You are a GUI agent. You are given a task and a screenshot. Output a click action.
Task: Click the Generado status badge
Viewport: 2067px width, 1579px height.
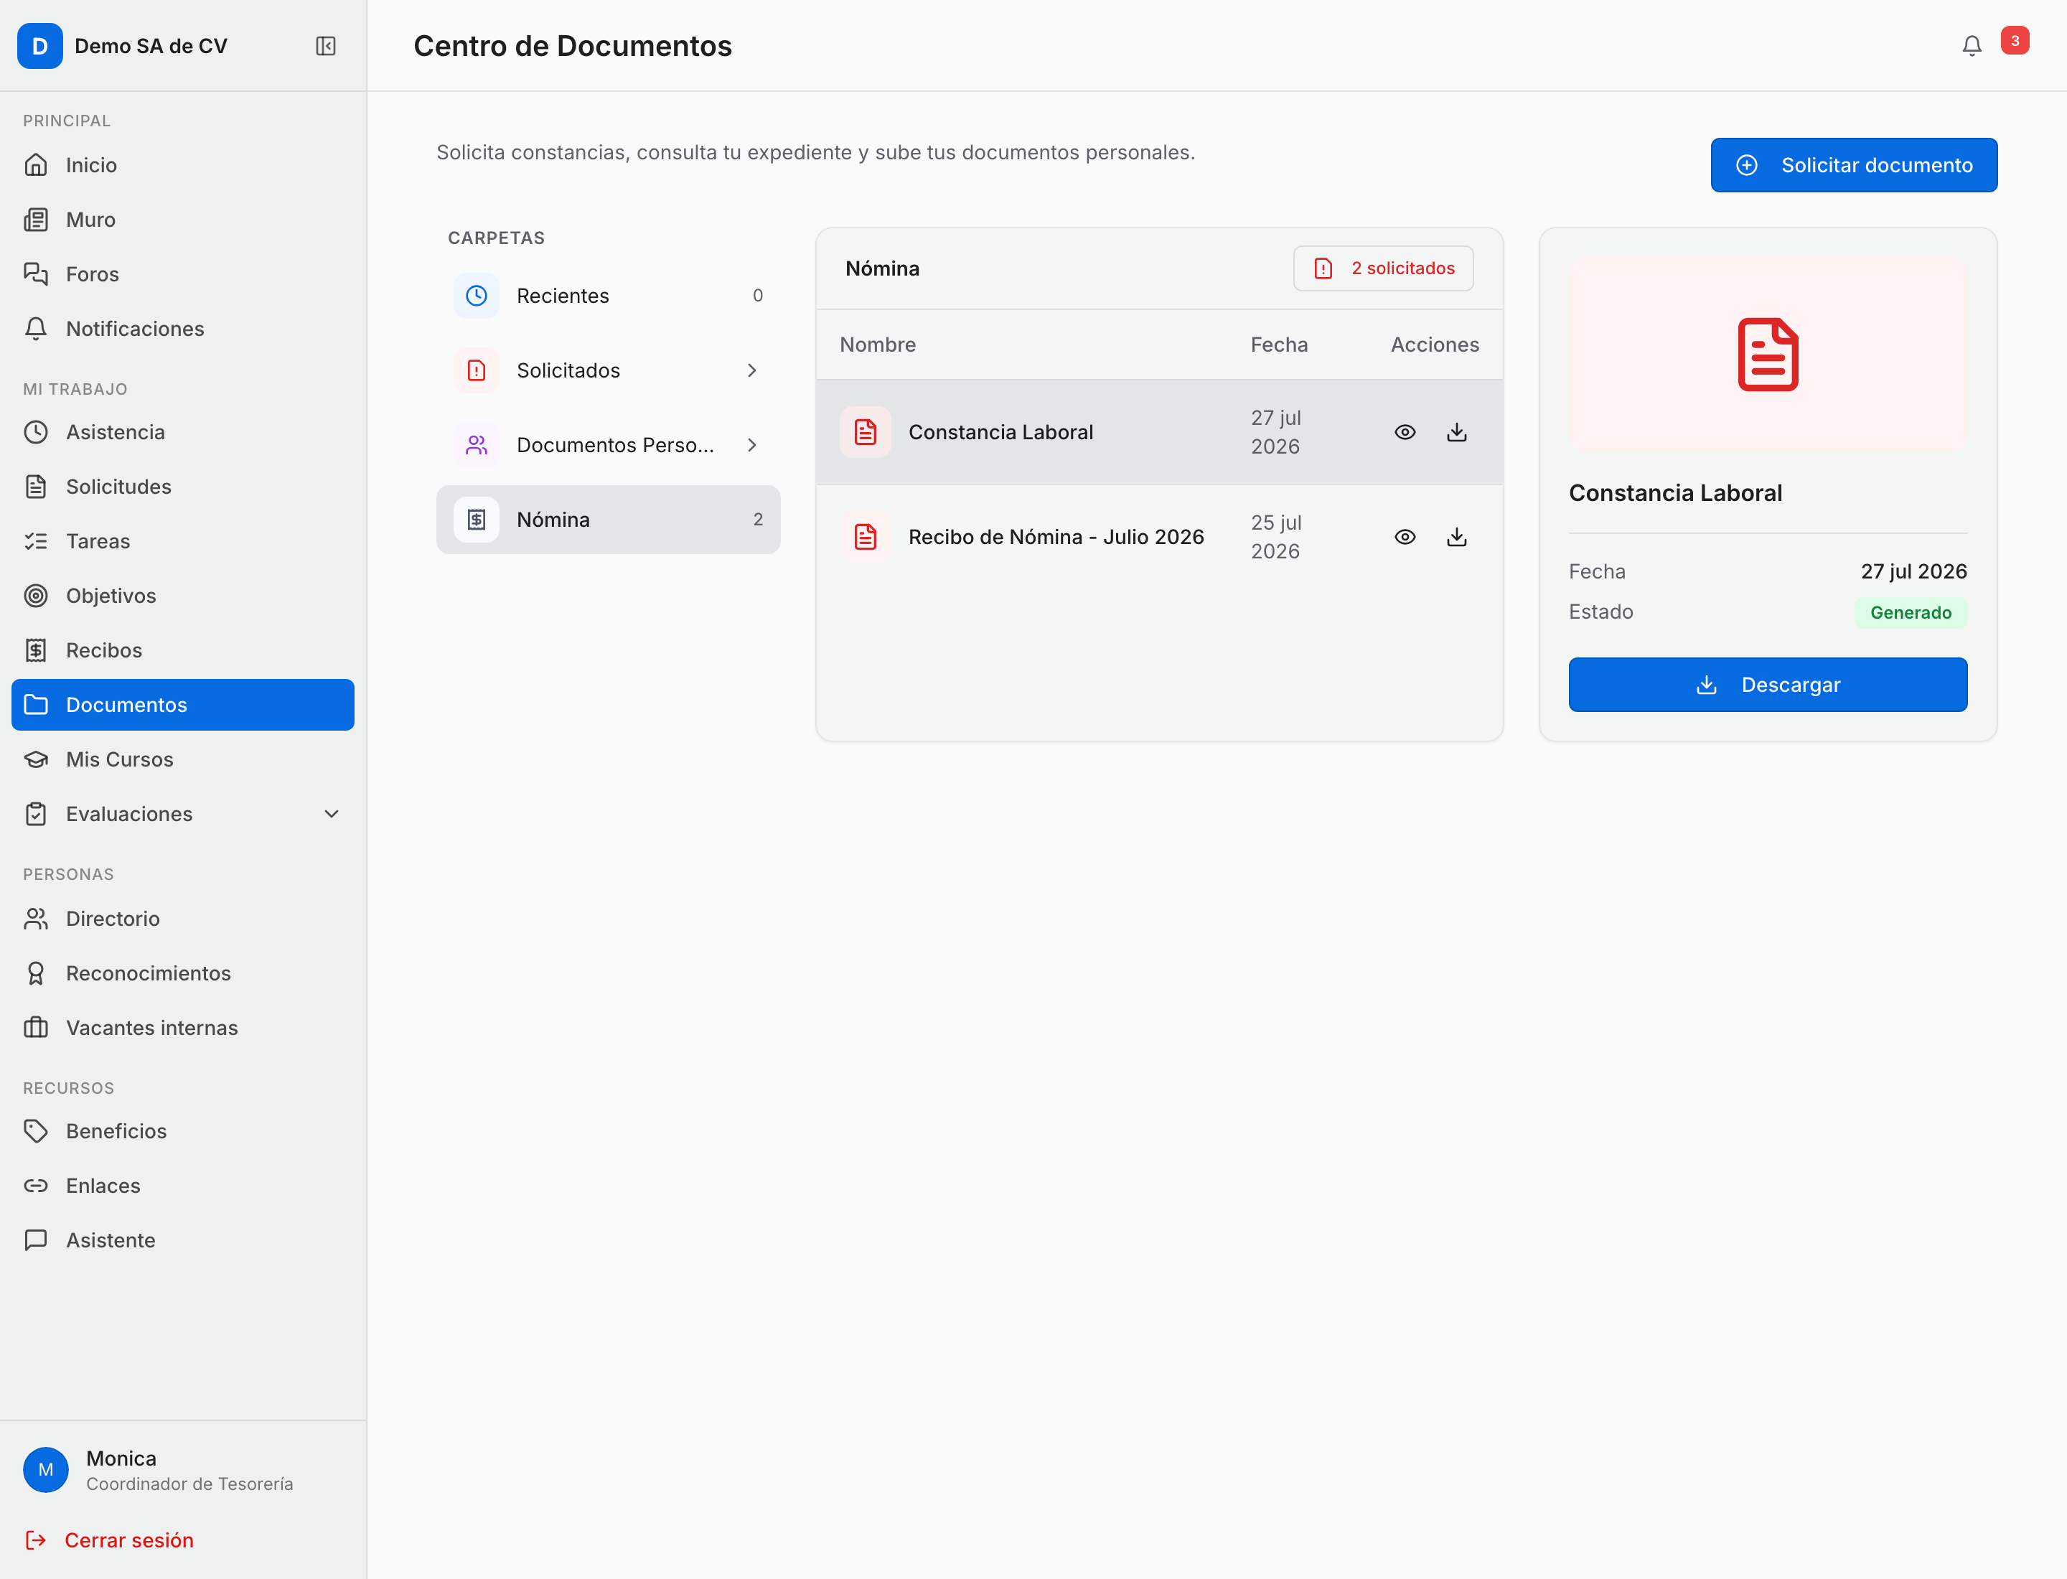[x=1910, y=613]
